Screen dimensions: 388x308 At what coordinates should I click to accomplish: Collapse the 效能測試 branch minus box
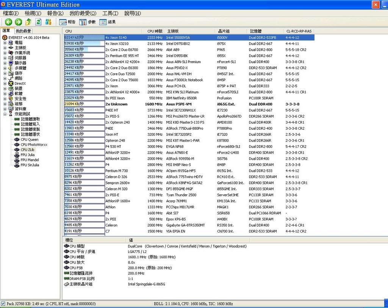(5, 114)
